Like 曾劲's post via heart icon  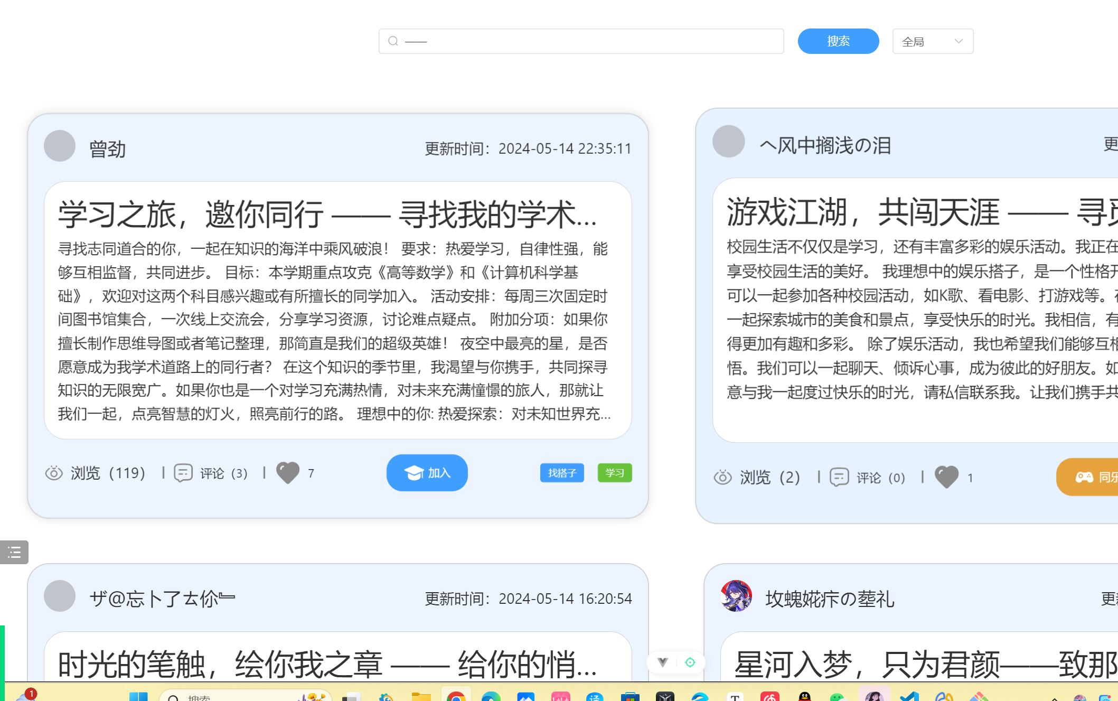[x=288, y=473]
